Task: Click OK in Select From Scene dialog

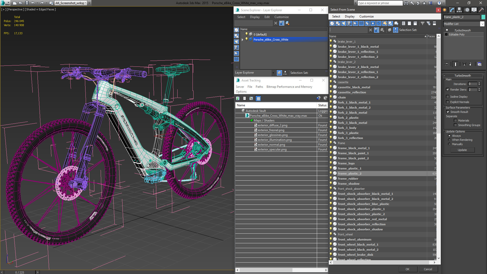Action: click(x=407, y=269)
